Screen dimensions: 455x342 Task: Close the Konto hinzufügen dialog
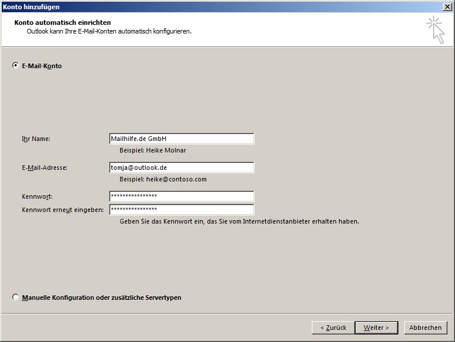(447, 7)
